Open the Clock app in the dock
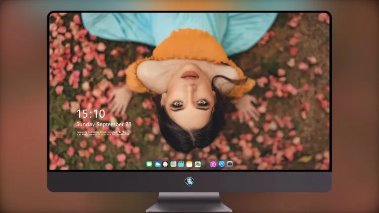This screenshot has width=379, height=213. tap(165, 164)
